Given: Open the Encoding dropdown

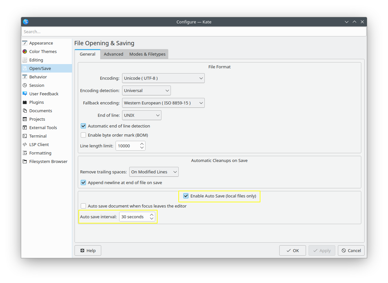Looking at the screenshot, I should pos(163,78).
